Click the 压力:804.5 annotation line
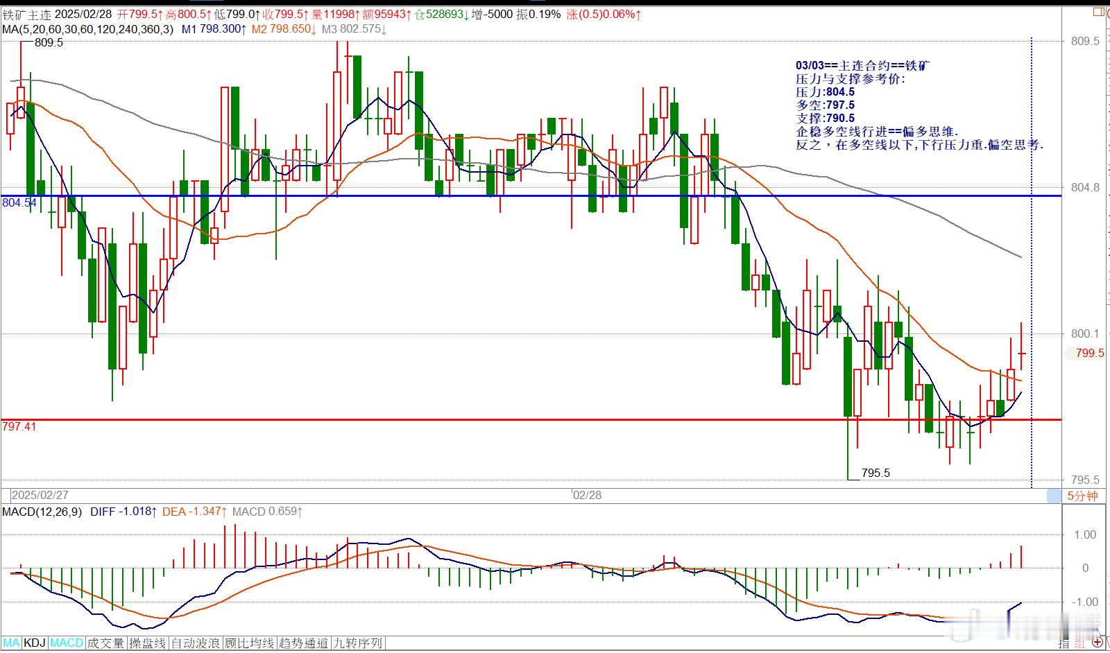 pos(825,92)
